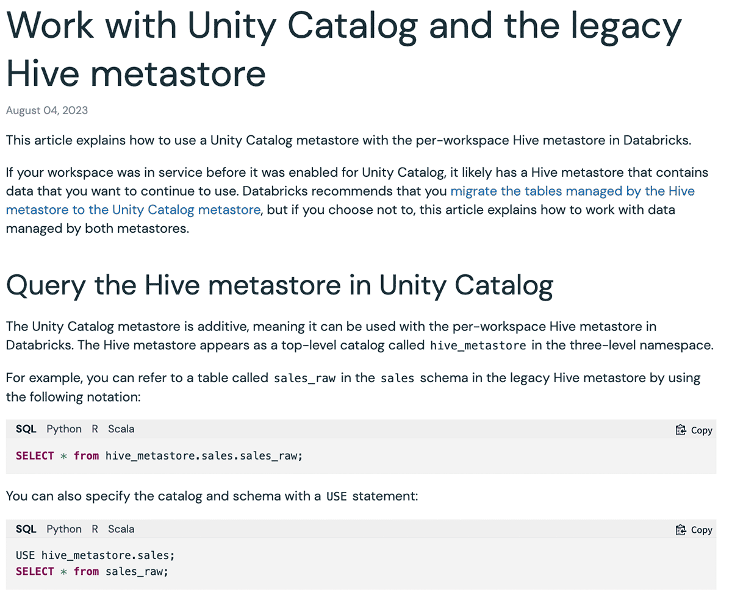732x598 pixels.
Task: Switch to the Python tab on the second code block
Action: pos(63,529)
